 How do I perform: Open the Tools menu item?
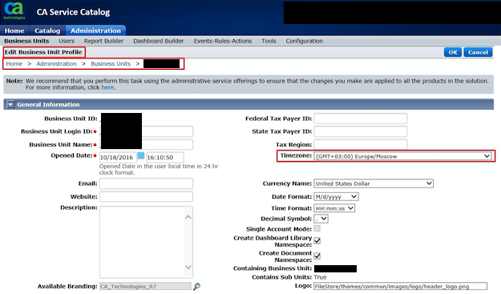269,41
